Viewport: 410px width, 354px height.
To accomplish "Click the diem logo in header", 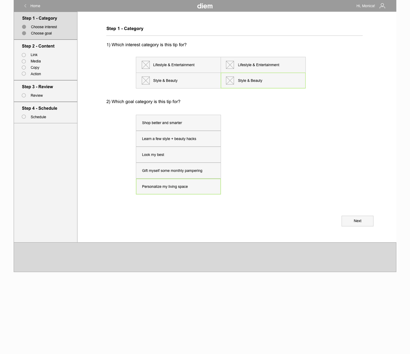I will point(205,6).
